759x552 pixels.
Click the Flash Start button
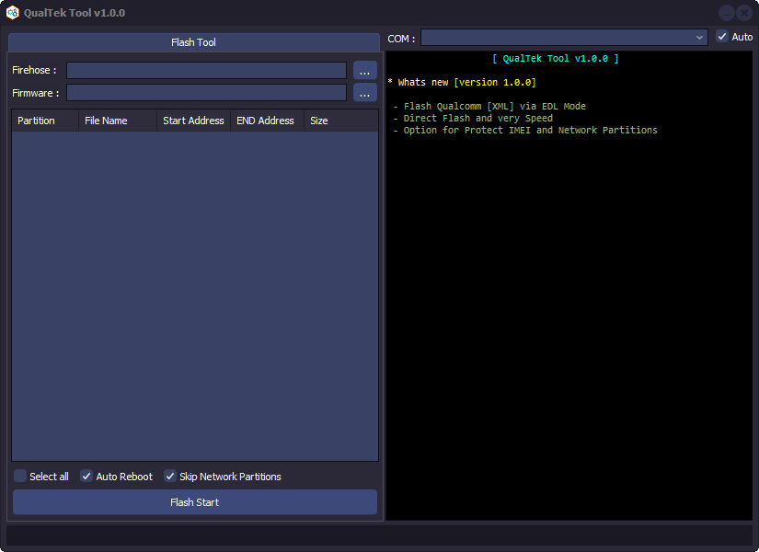pyautogui.click(x=195, y=502)
